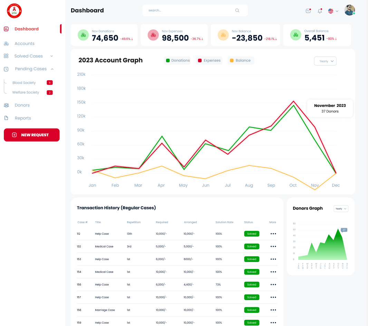
Task: Click the search magnifier icon
Action: 237,10
